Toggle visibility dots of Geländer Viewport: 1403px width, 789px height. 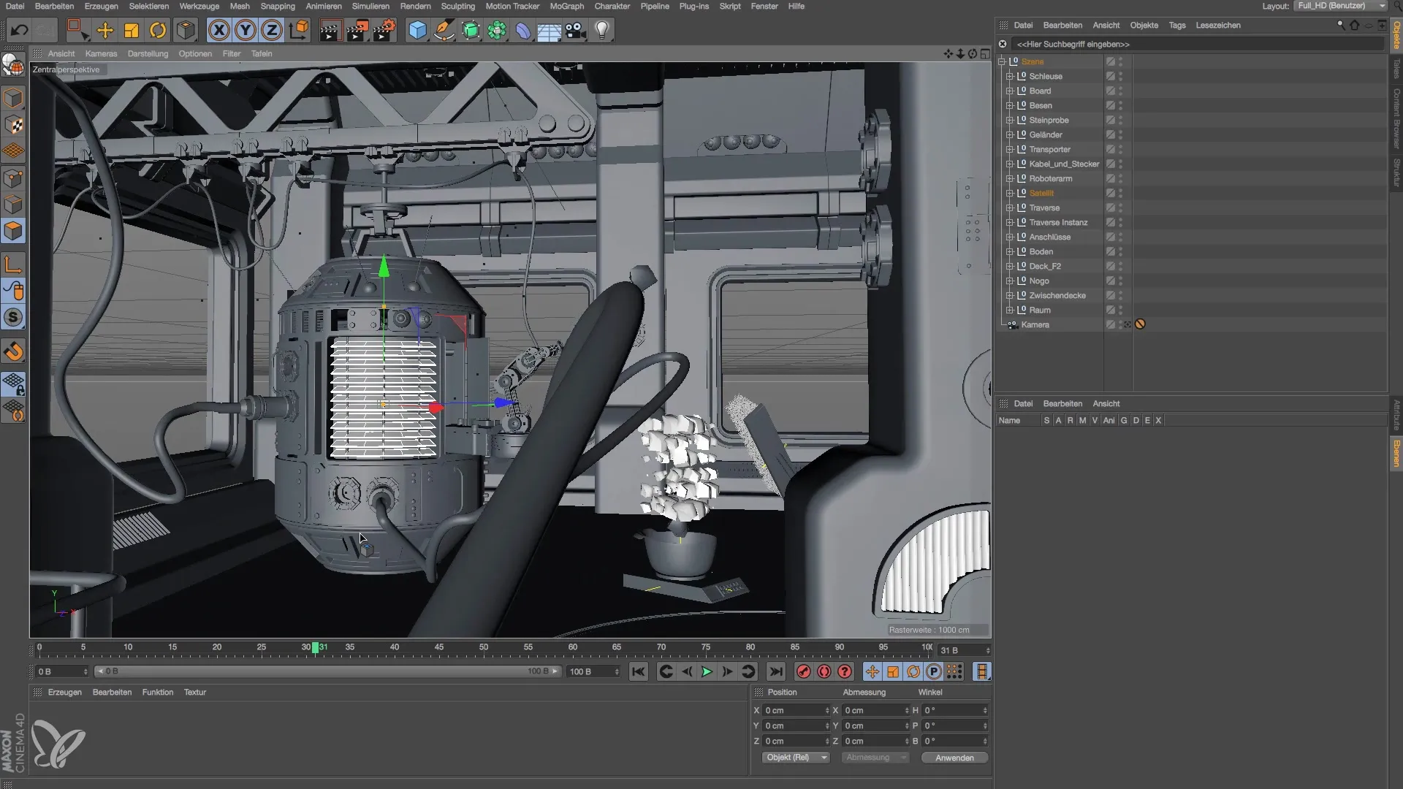1121,134
